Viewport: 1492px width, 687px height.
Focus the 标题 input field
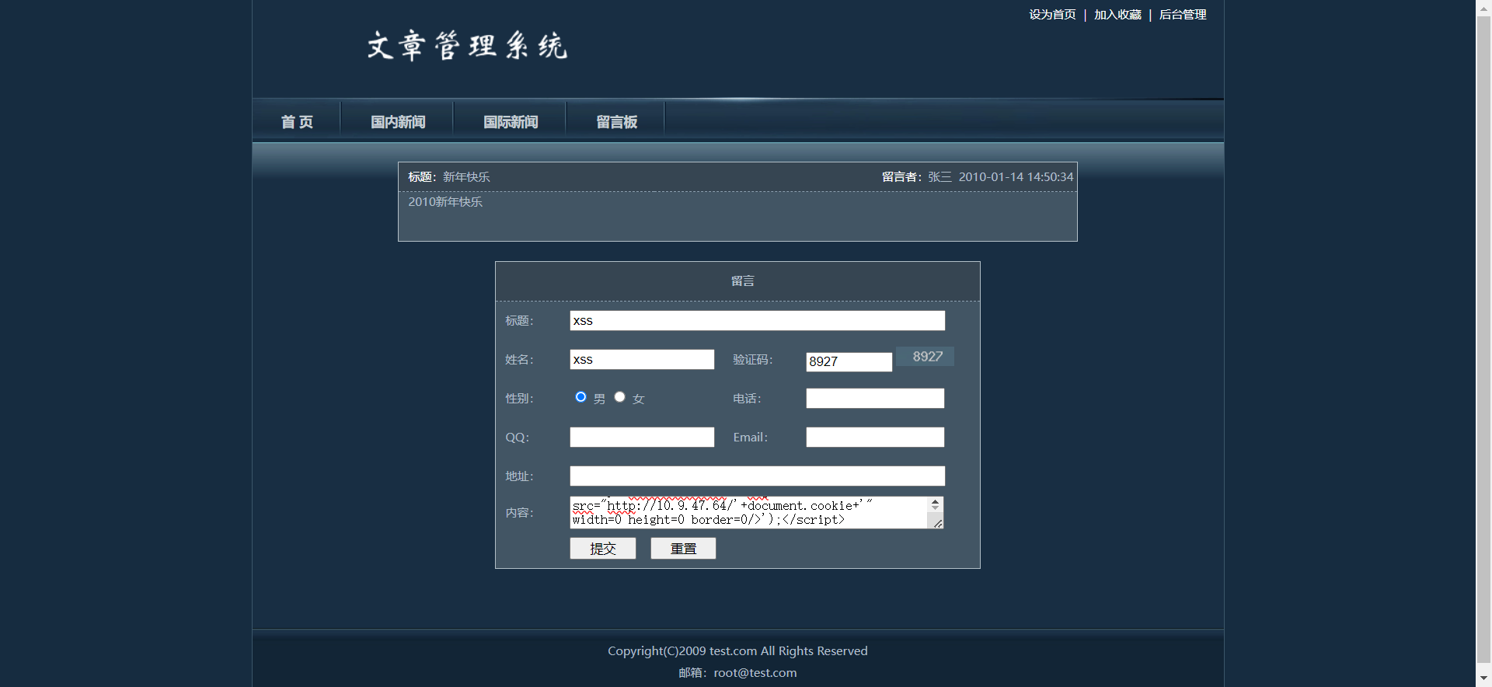click(x=757, y=321)
